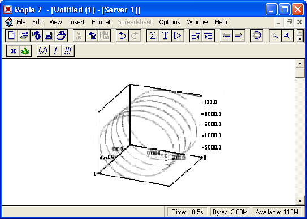
Task: Print the worksheet using the printer icon
Action: click(x=61, y=36)
